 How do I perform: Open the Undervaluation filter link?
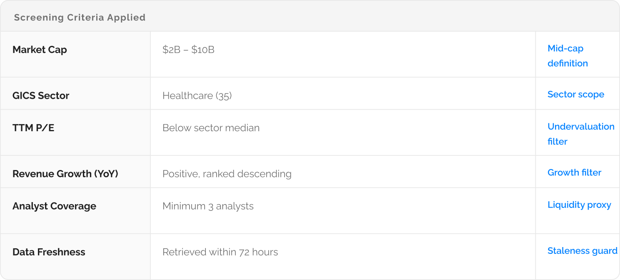pos(580,134)
